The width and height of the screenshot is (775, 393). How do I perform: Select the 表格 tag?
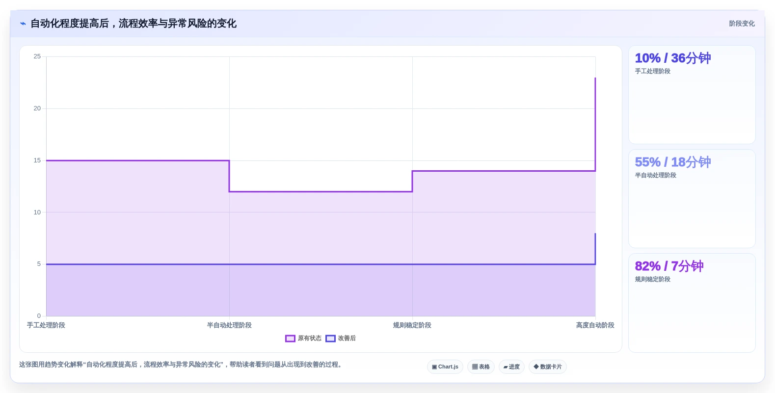click(481, 367)
